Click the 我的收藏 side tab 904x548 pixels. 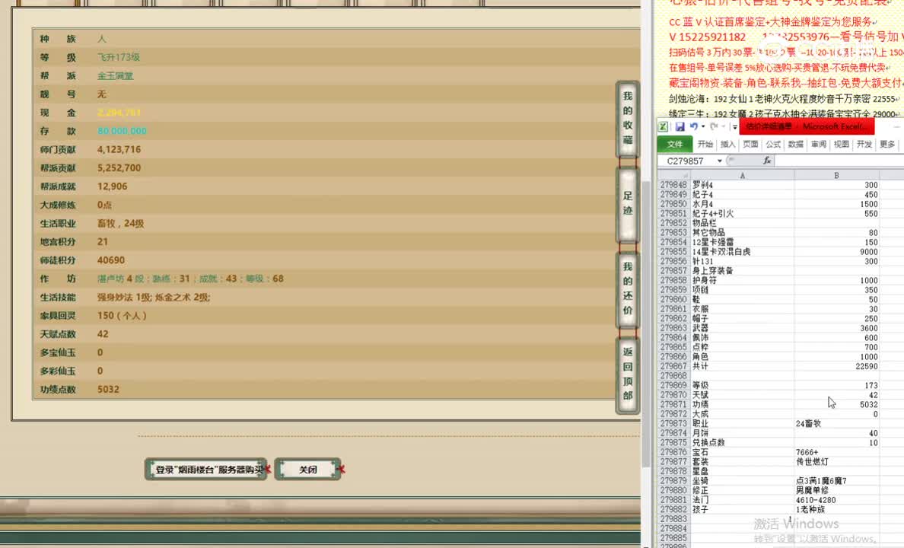pos(627,118)
